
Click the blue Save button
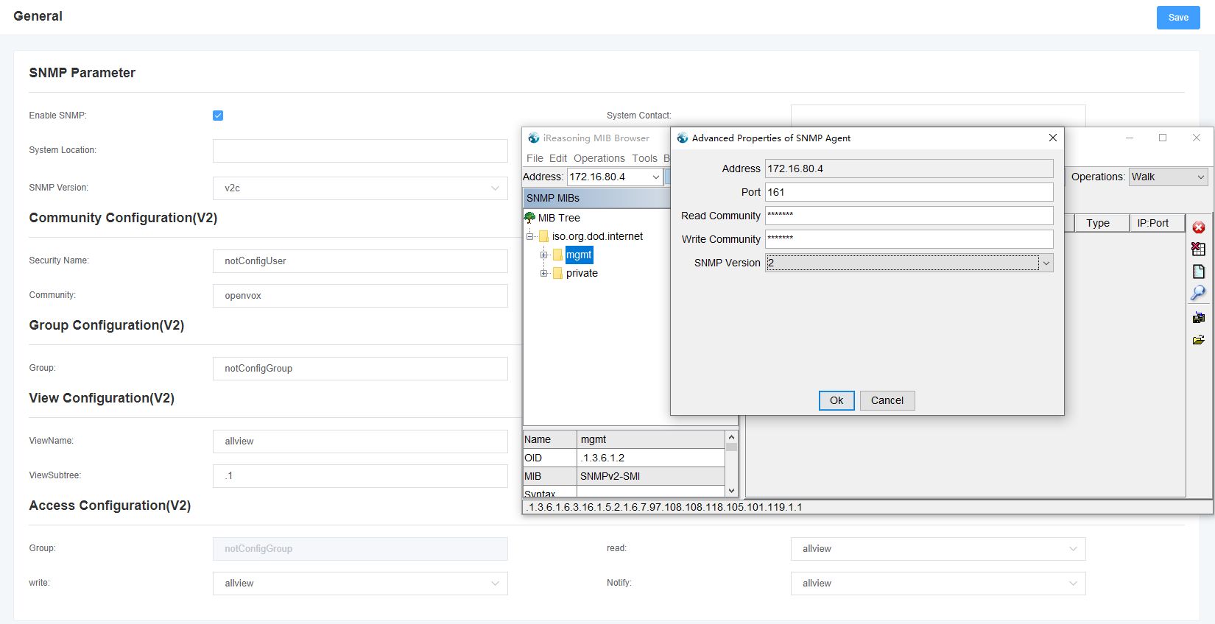1178,18
